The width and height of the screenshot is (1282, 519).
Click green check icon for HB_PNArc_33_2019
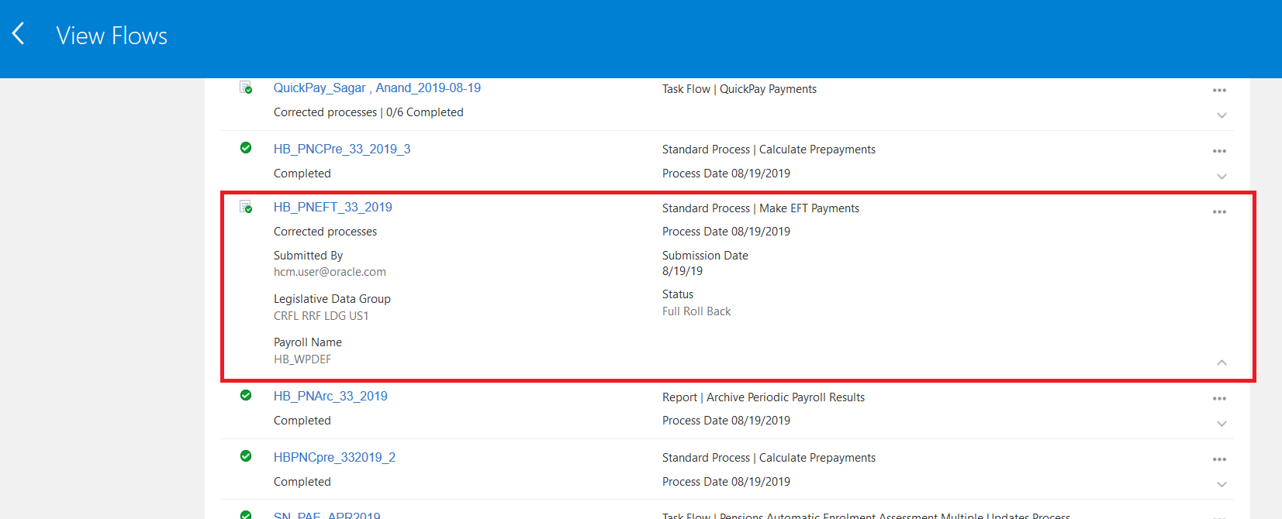(246, 395)
